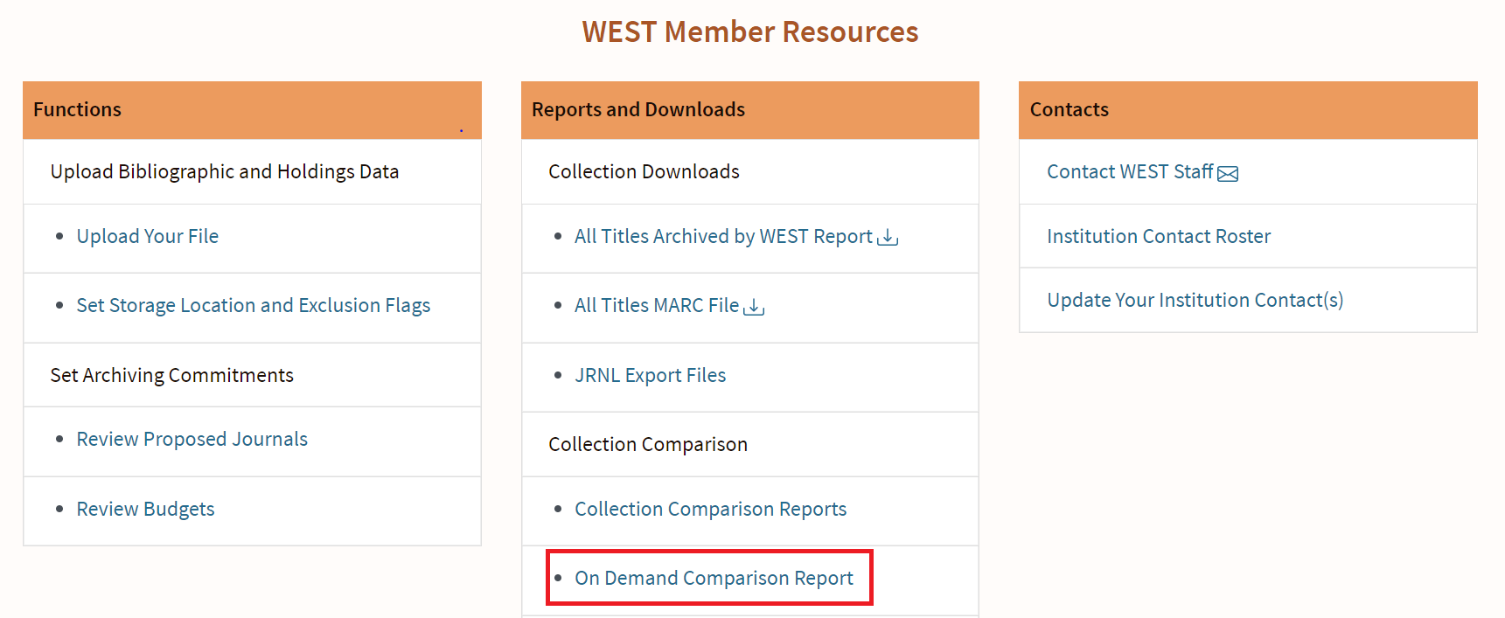
Task: Select Update Your Institution Contact(s)
Action: (x=1195, y=301)
